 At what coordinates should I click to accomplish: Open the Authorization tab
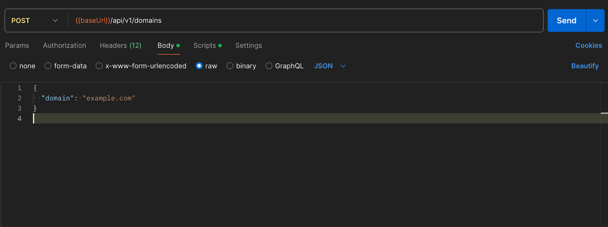click(x=65, y=46)
